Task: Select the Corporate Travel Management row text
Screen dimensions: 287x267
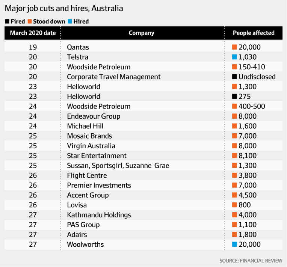Action: point(114,77)
